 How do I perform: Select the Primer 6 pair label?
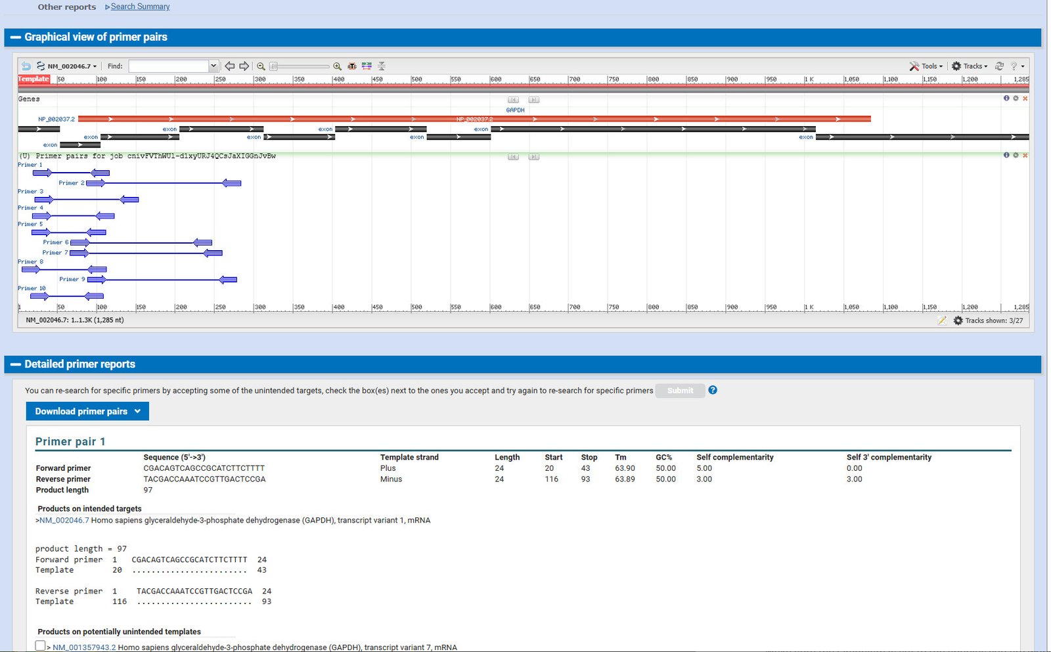tap(56, 242)
